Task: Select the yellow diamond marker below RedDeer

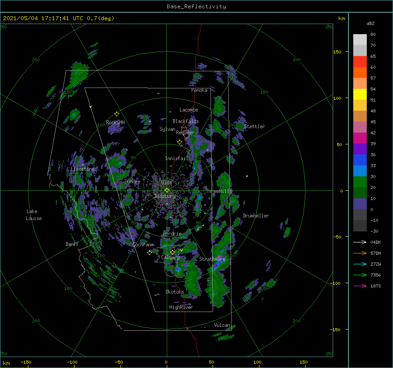Action: (x=179, y=142)
